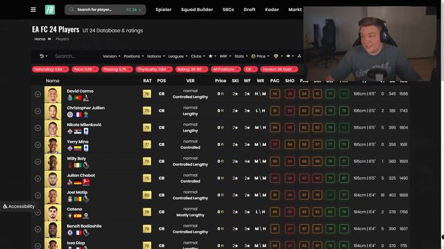Screen dimensions: 444x249
Task: Toggle the selector for Benoit Badiashile
Action: (37, 229)
